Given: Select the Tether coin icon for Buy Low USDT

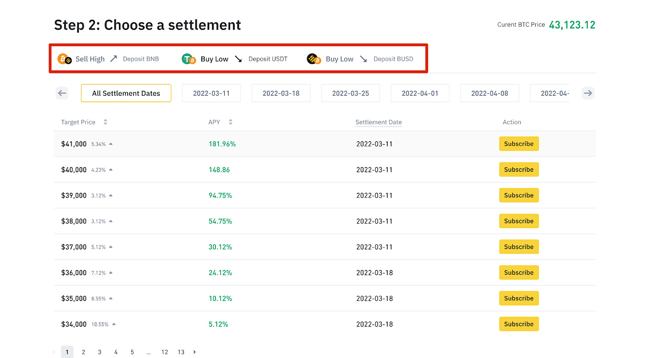Looking at the screenshot, I should 188,58.
